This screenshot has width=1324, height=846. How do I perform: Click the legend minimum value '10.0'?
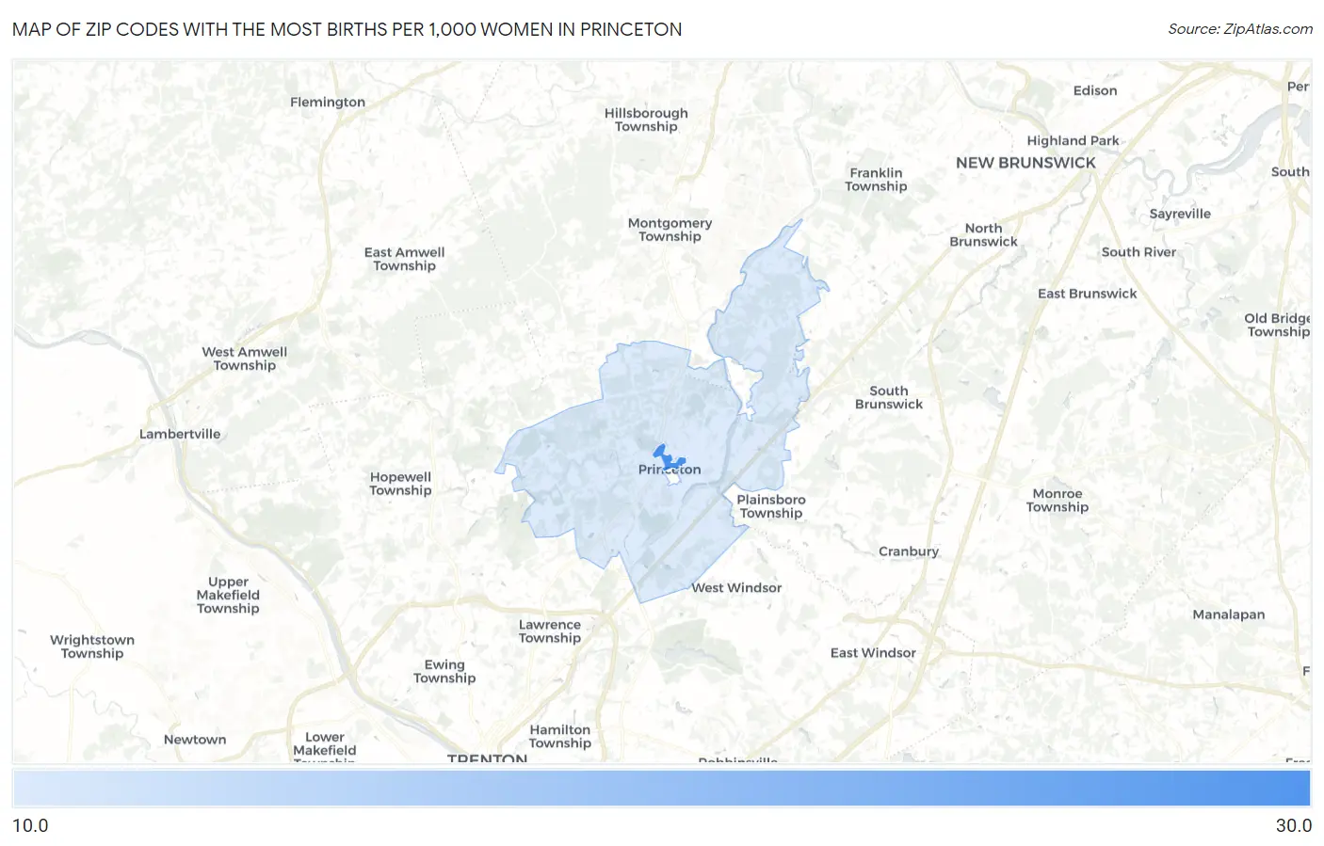[30, 825]
